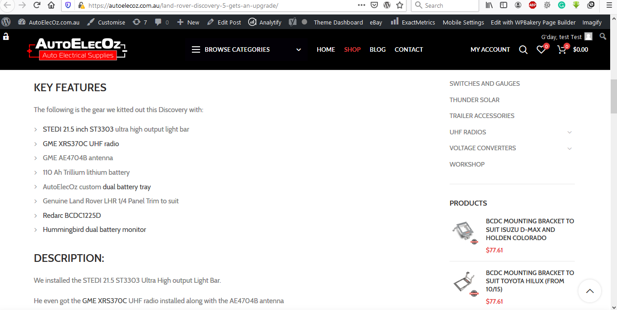Open the wishlist heart icon
The width and height of the screenshot is (617, 310).
(542, 49)
